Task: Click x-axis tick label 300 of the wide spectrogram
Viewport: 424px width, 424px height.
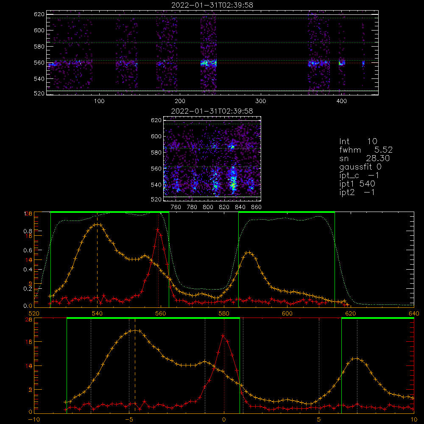Action: tap(261, 101)
